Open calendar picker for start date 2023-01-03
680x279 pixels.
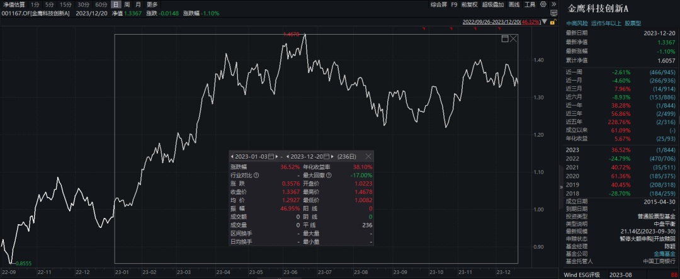(x=271, y=156)
